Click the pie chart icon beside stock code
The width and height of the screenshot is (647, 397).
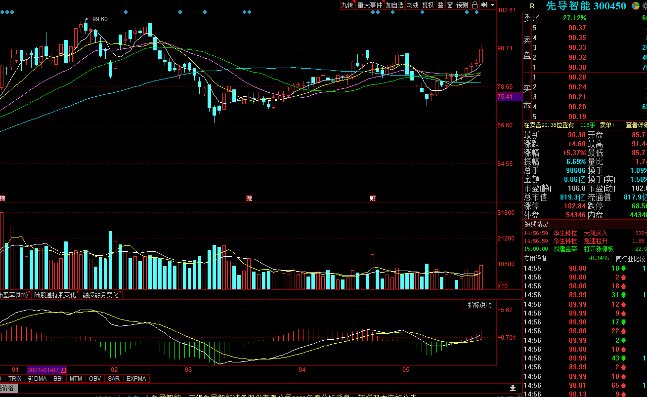click(x=635, y=6)
